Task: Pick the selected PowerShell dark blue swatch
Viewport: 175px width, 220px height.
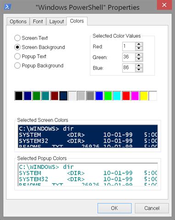Action: [x=63, y=96]
